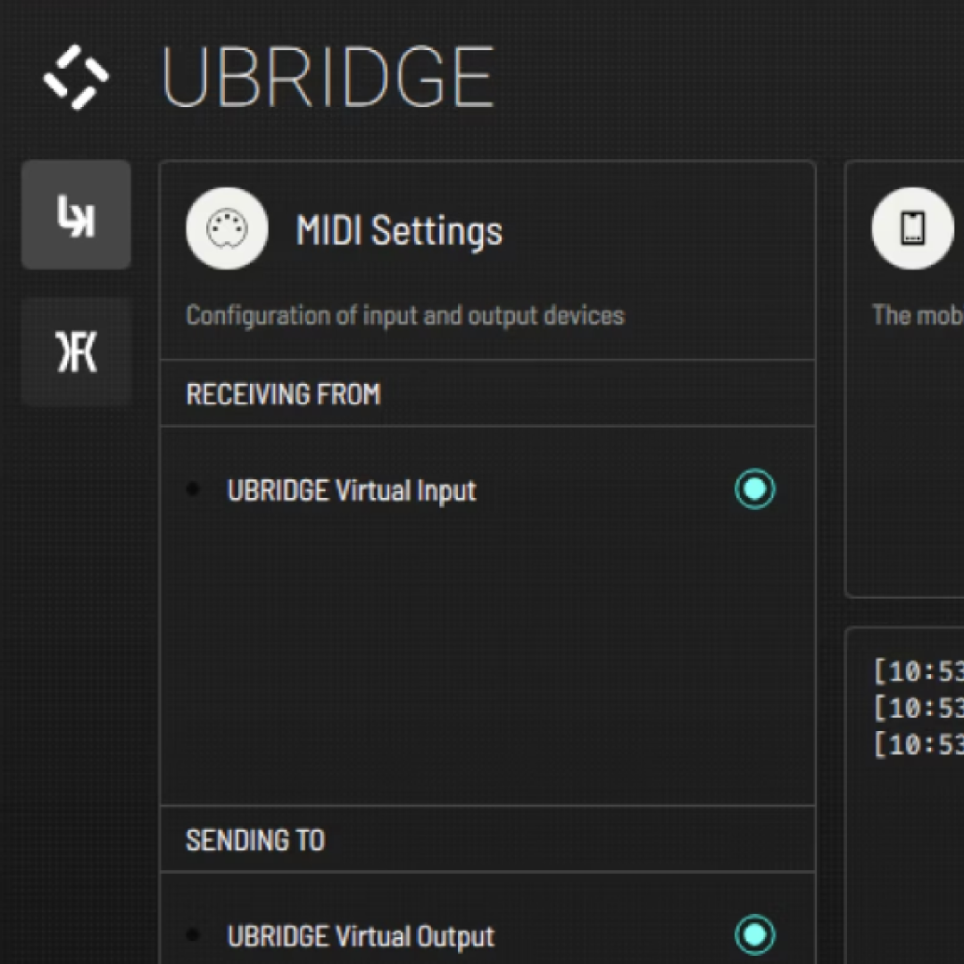Click the MIDI connector icon
964x964 pixels.
pyautogui.click(x=227, y=229)
